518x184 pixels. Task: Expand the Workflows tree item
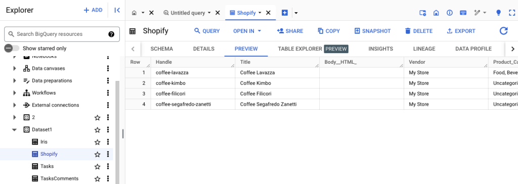pos(14,93)
